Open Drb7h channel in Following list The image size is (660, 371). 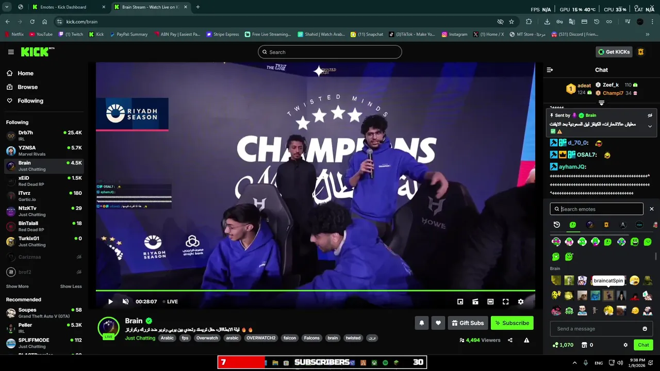(x=44, y=136)
